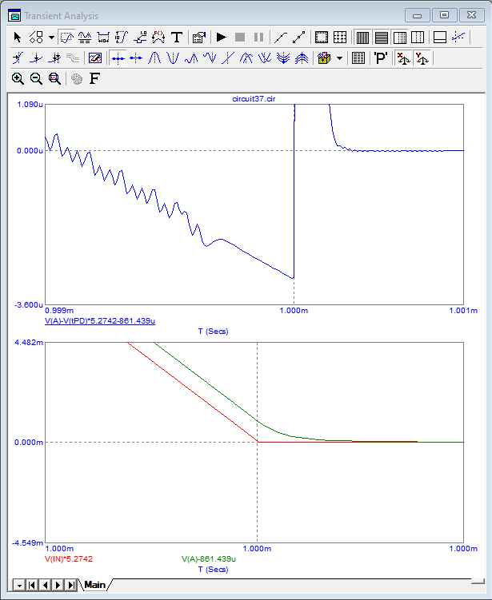Select curve label V(A)-V(tPD)*5.2742-861.439u

click(100, 321)
